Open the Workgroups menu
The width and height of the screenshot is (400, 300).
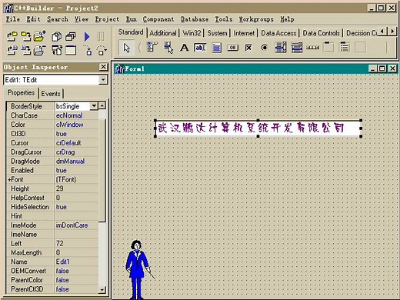[x=256, y=19]
